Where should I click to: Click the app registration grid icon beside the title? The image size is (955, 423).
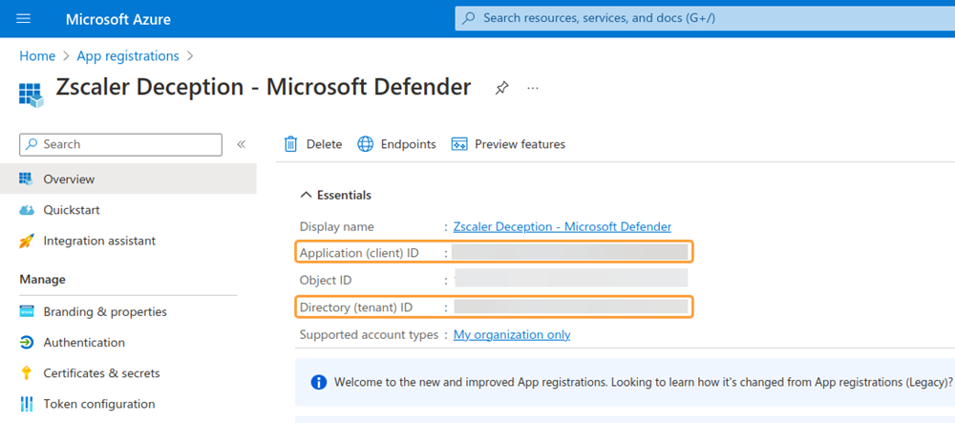tap(32, 95)
